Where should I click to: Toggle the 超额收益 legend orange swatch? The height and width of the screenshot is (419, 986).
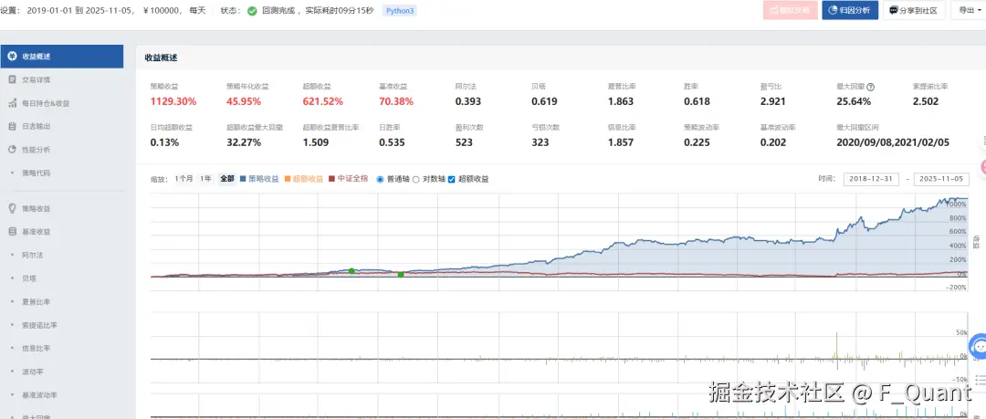288,179
